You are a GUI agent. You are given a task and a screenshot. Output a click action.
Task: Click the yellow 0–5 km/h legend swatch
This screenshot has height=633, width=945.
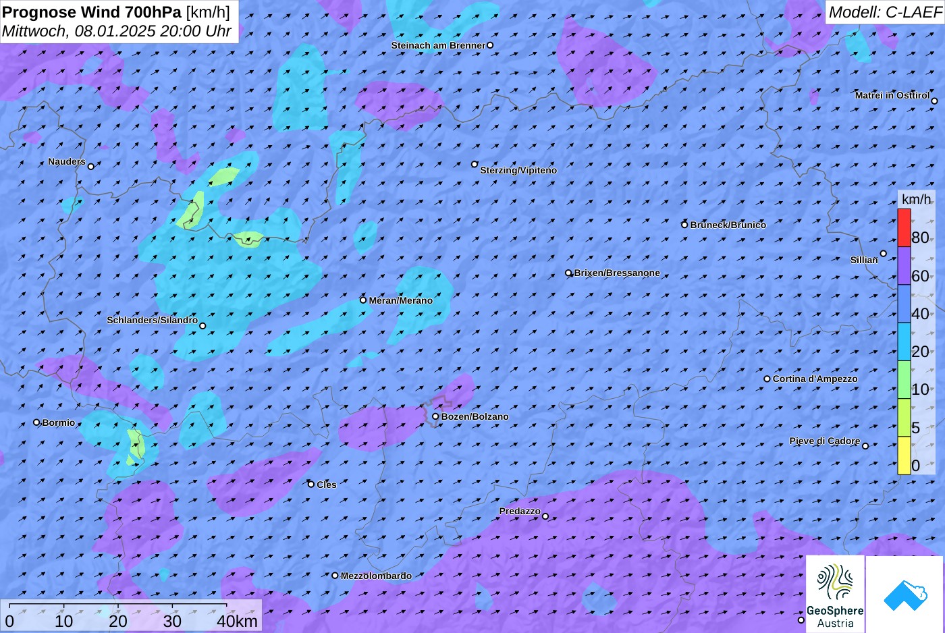pos(904,456)
